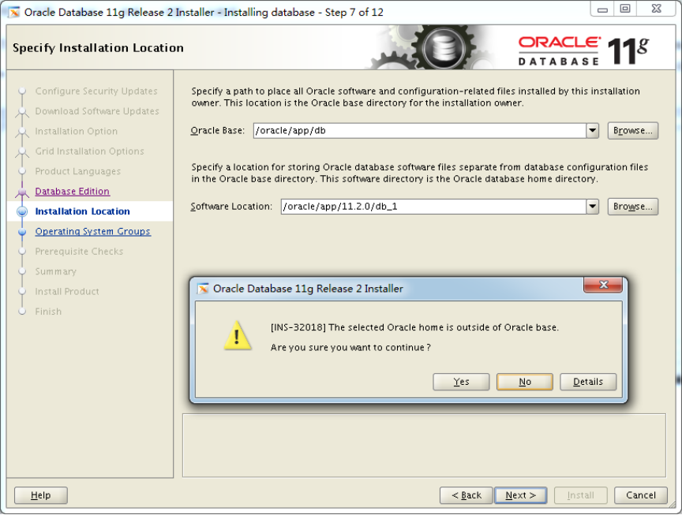Proceed with the Next button
The image size is (682, 515).
point(521,495)
